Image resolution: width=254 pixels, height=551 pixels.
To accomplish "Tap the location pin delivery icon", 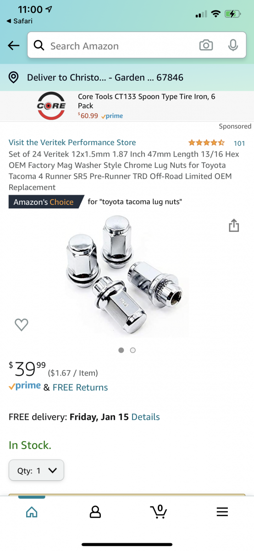I will pyautogui.click(x=14, y=78).
